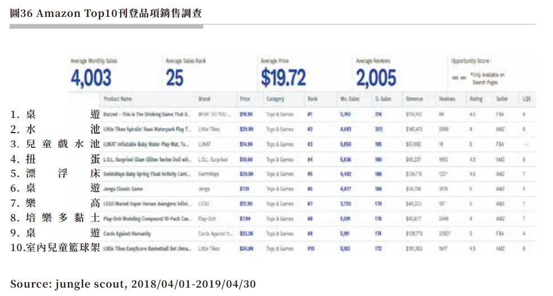This screenshot has height=296, width=553.
Task: Sort by the Price column header
Action: [x=245, y=99]
